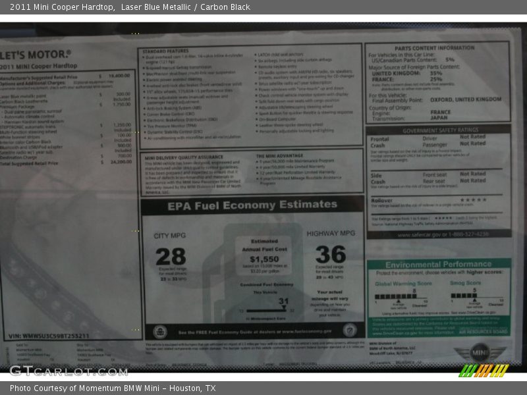Click the highway MPG value '36'
Screen dimensions: 527x395
click(x=331, y=254)
